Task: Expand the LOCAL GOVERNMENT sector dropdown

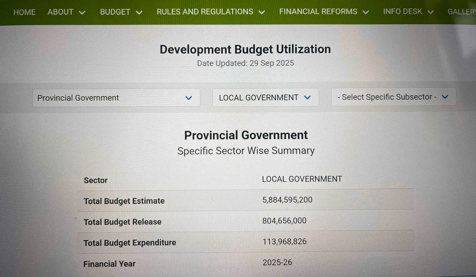Action: (x=265, y=97)
